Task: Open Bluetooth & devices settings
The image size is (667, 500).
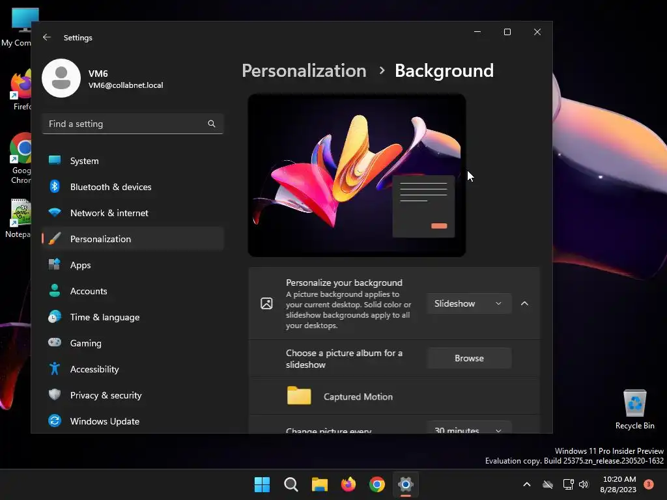Action: (x=133, y=187)
